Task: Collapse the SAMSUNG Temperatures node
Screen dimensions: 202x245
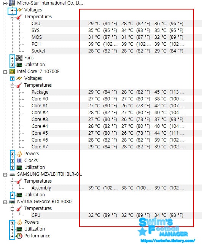Action: pyautogui.click(x=12, y=182)
